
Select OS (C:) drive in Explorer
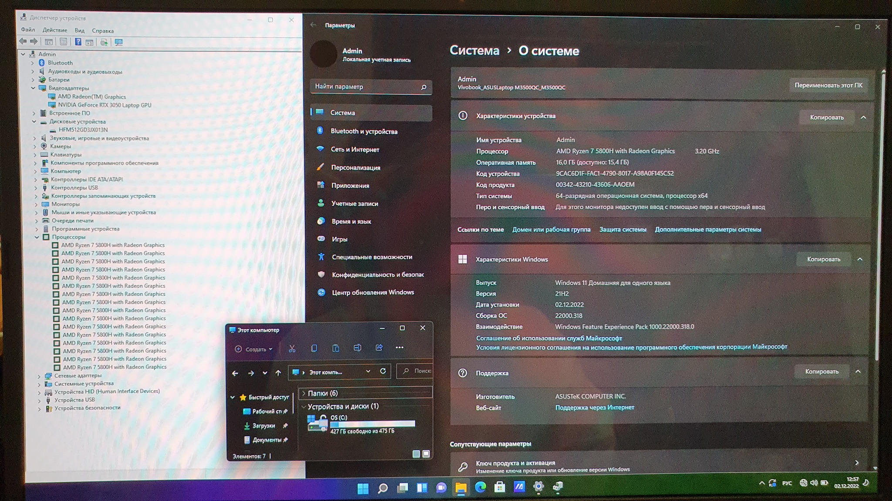click(x=362, y=424)
